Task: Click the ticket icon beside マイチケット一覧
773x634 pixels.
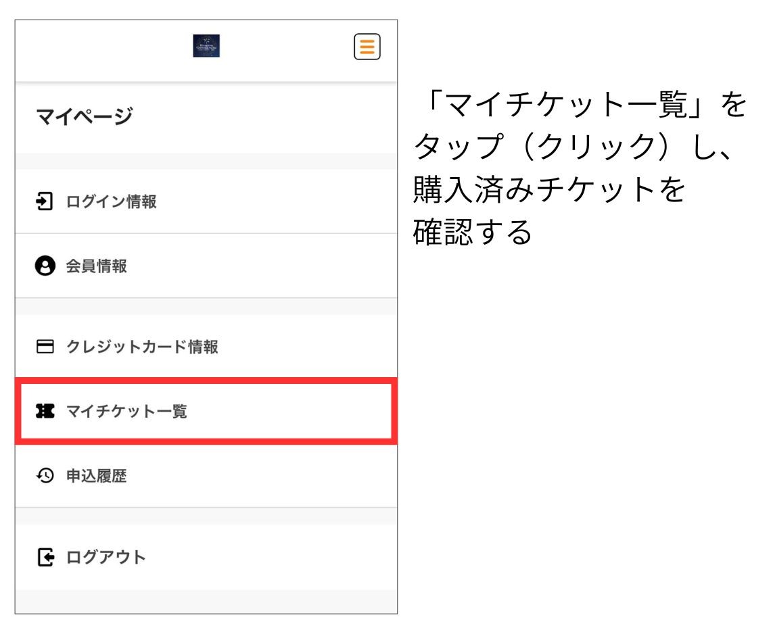Action: pyautogui.click(x=45, y=412)
